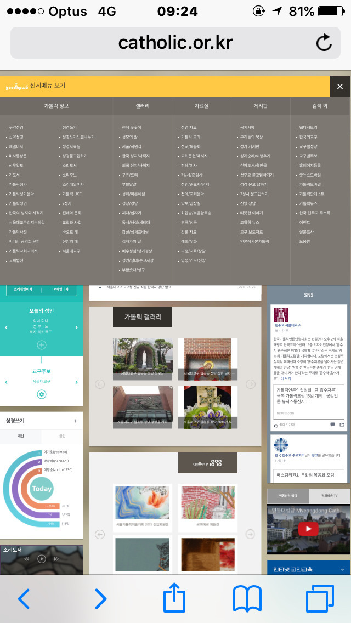Switch 교구주보 to next diocese
Image resolution: width=351 pixels, height=623 pixels.
(77, 382)
